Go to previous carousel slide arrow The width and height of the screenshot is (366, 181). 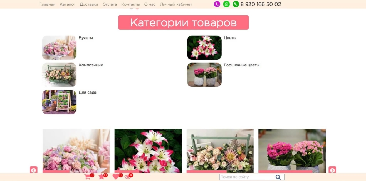click(34, 170)
